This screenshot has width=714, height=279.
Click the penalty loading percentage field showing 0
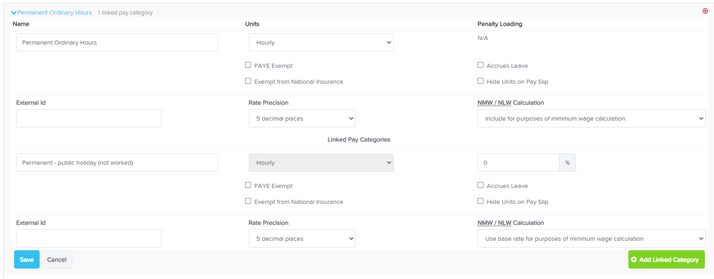[519, 162]
